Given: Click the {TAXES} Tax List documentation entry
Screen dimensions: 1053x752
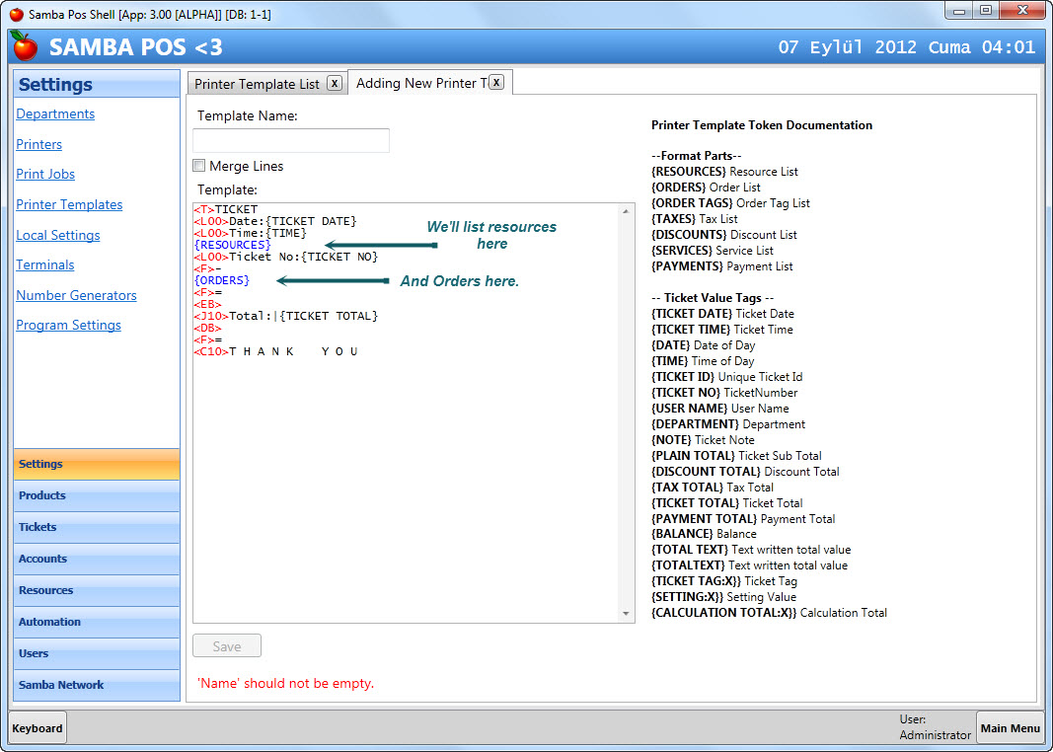Looking at the screenshot, I should [695, 219].
